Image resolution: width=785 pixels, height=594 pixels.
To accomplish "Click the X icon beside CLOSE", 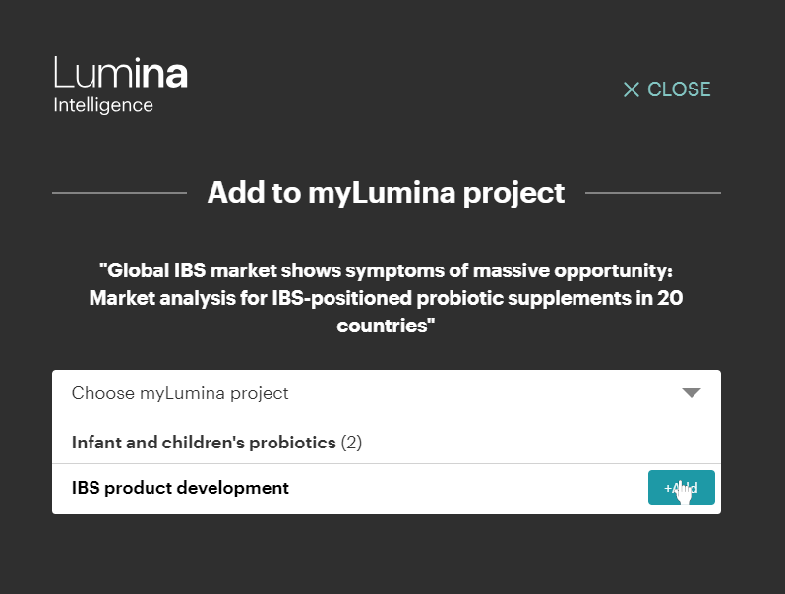I will pos(632,89).
